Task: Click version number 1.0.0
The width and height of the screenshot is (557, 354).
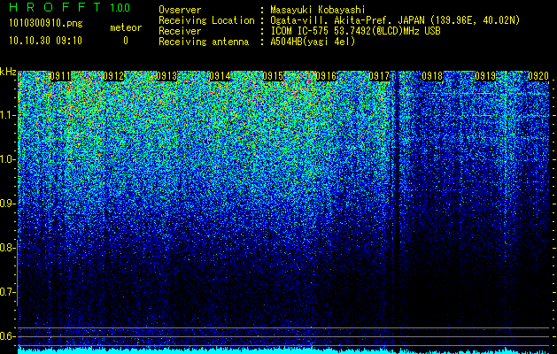Action: tap(120, 7)
